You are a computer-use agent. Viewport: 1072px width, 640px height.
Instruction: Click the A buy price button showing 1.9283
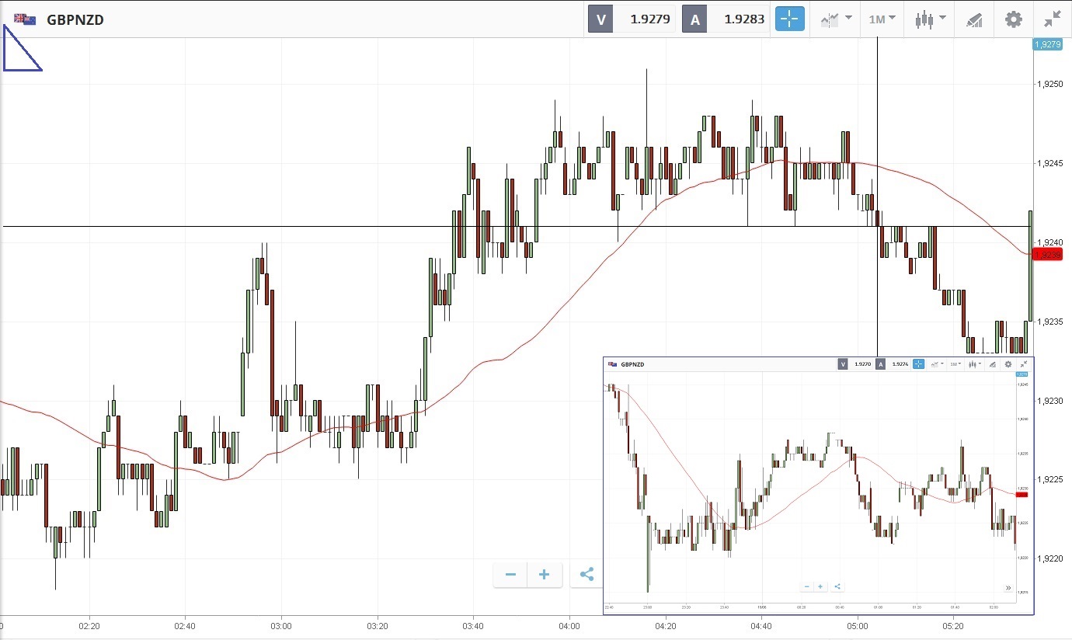[x=725, y=19]
